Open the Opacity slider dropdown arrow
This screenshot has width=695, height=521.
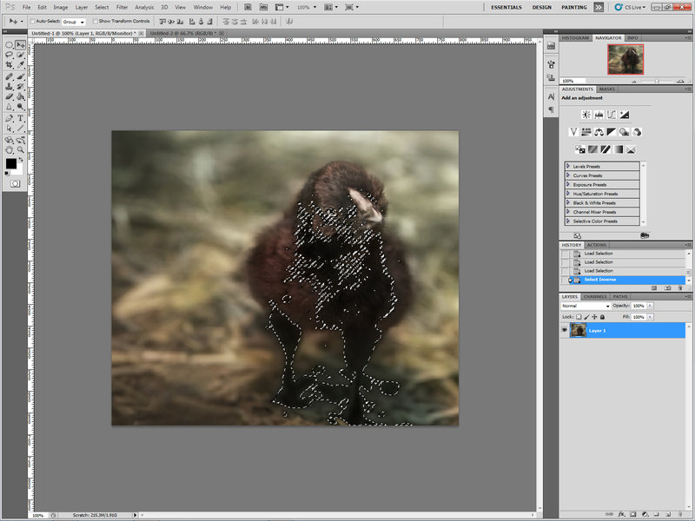click(650, 306)
